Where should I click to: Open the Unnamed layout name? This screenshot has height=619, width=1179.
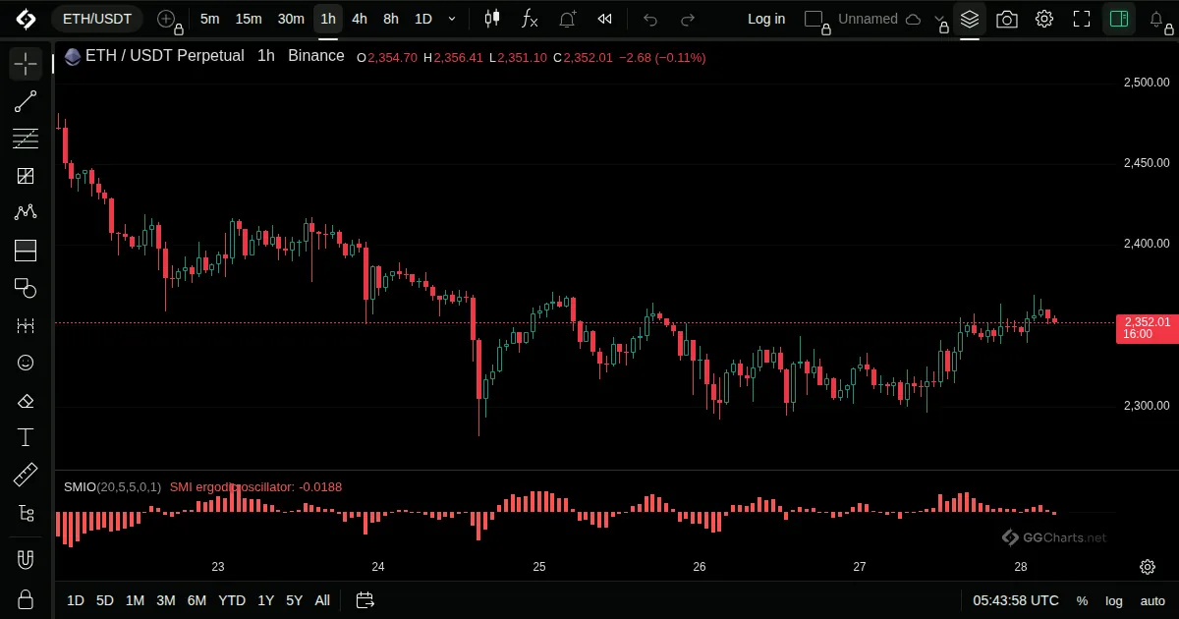868,19
